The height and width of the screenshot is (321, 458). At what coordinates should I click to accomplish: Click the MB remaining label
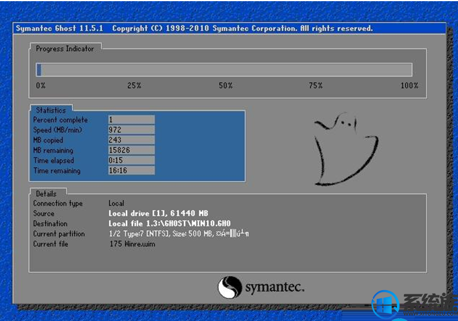click(x=53, y=150)
